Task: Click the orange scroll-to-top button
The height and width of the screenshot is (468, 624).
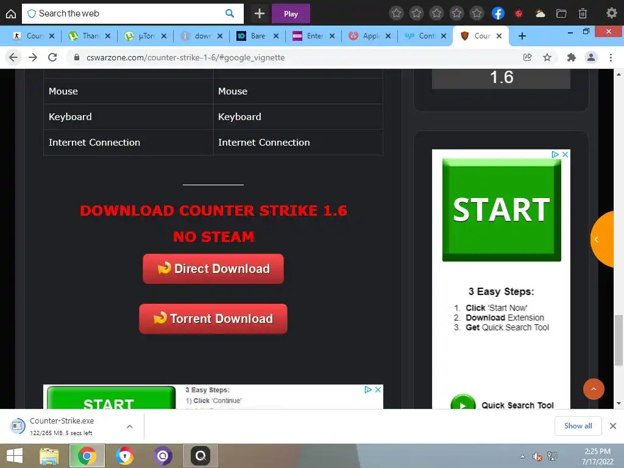Action: pos(594,389)
